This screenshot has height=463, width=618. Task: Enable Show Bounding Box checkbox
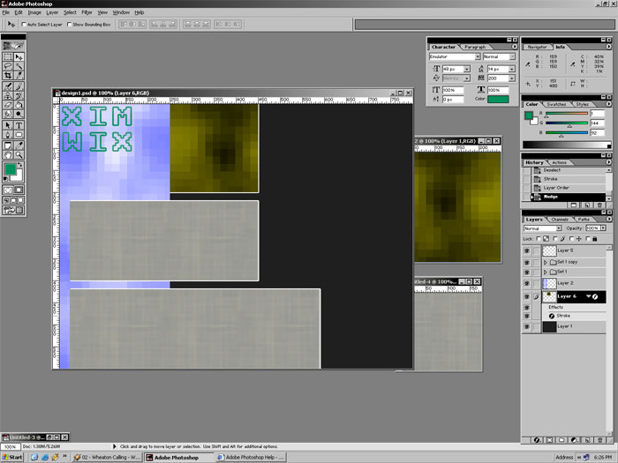(x=69, y=25)
